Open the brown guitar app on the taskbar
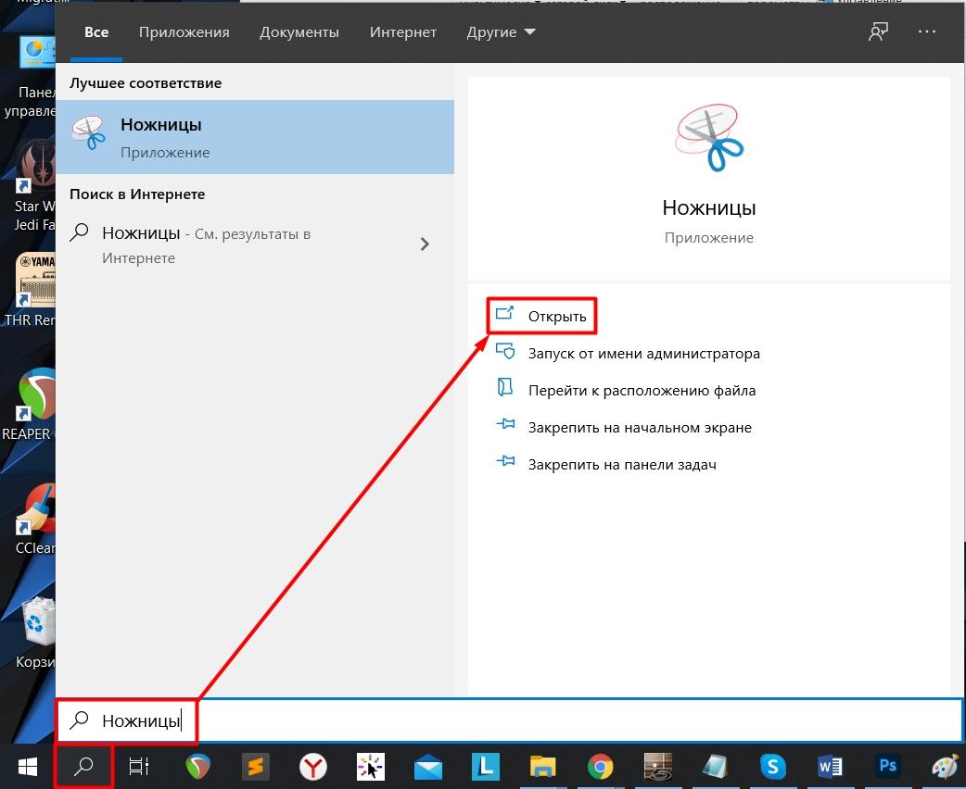The height and width of the screenshot is (789, 966). pyautogui.click(x=658, y=767)
